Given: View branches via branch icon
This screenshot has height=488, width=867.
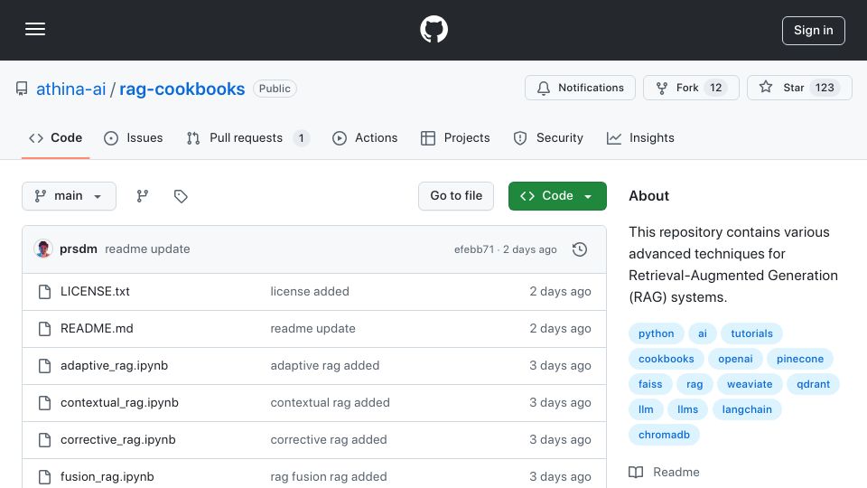Looking at the screenshot, I should pyautogui.click(x=143, y=196).
